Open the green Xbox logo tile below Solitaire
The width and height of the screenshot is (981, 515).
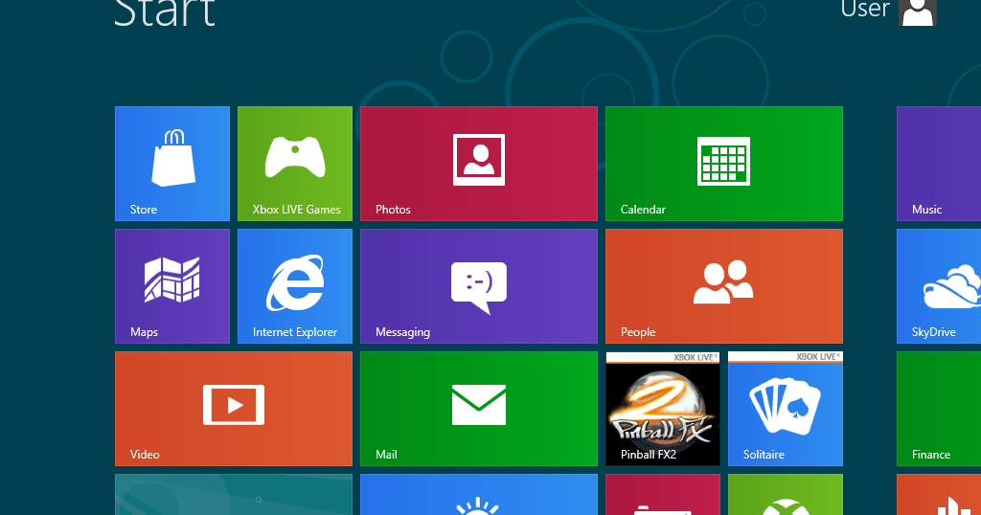(786, 494)
